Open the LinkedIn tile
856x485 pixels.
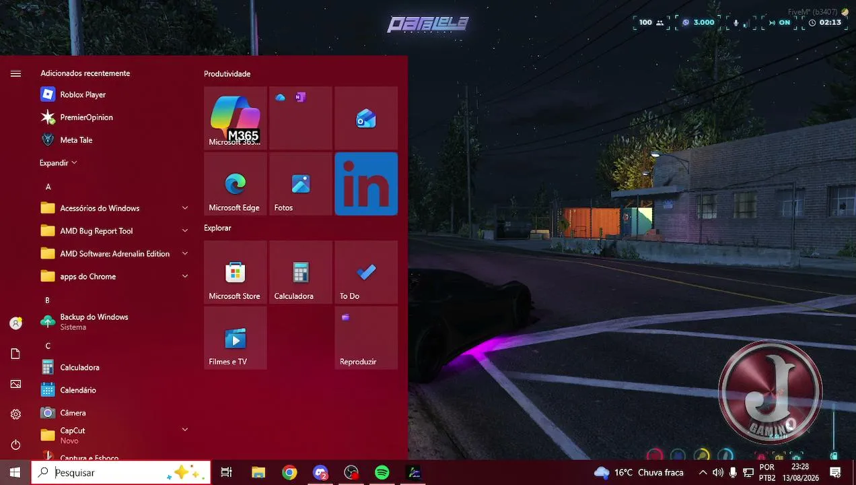click(x=366, y=184)
